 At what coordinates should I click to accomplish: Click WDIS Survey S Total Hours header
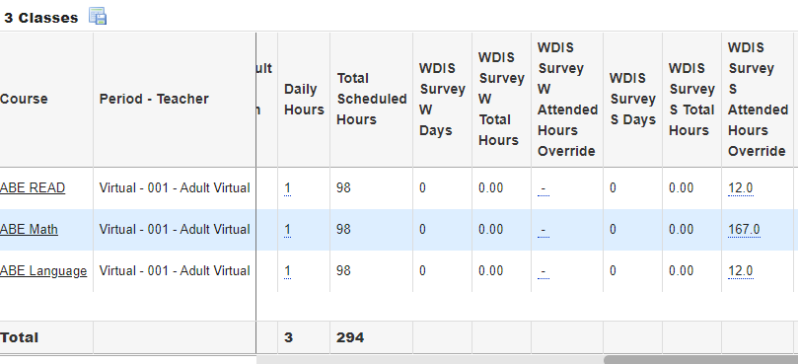(x=691, y=100)
